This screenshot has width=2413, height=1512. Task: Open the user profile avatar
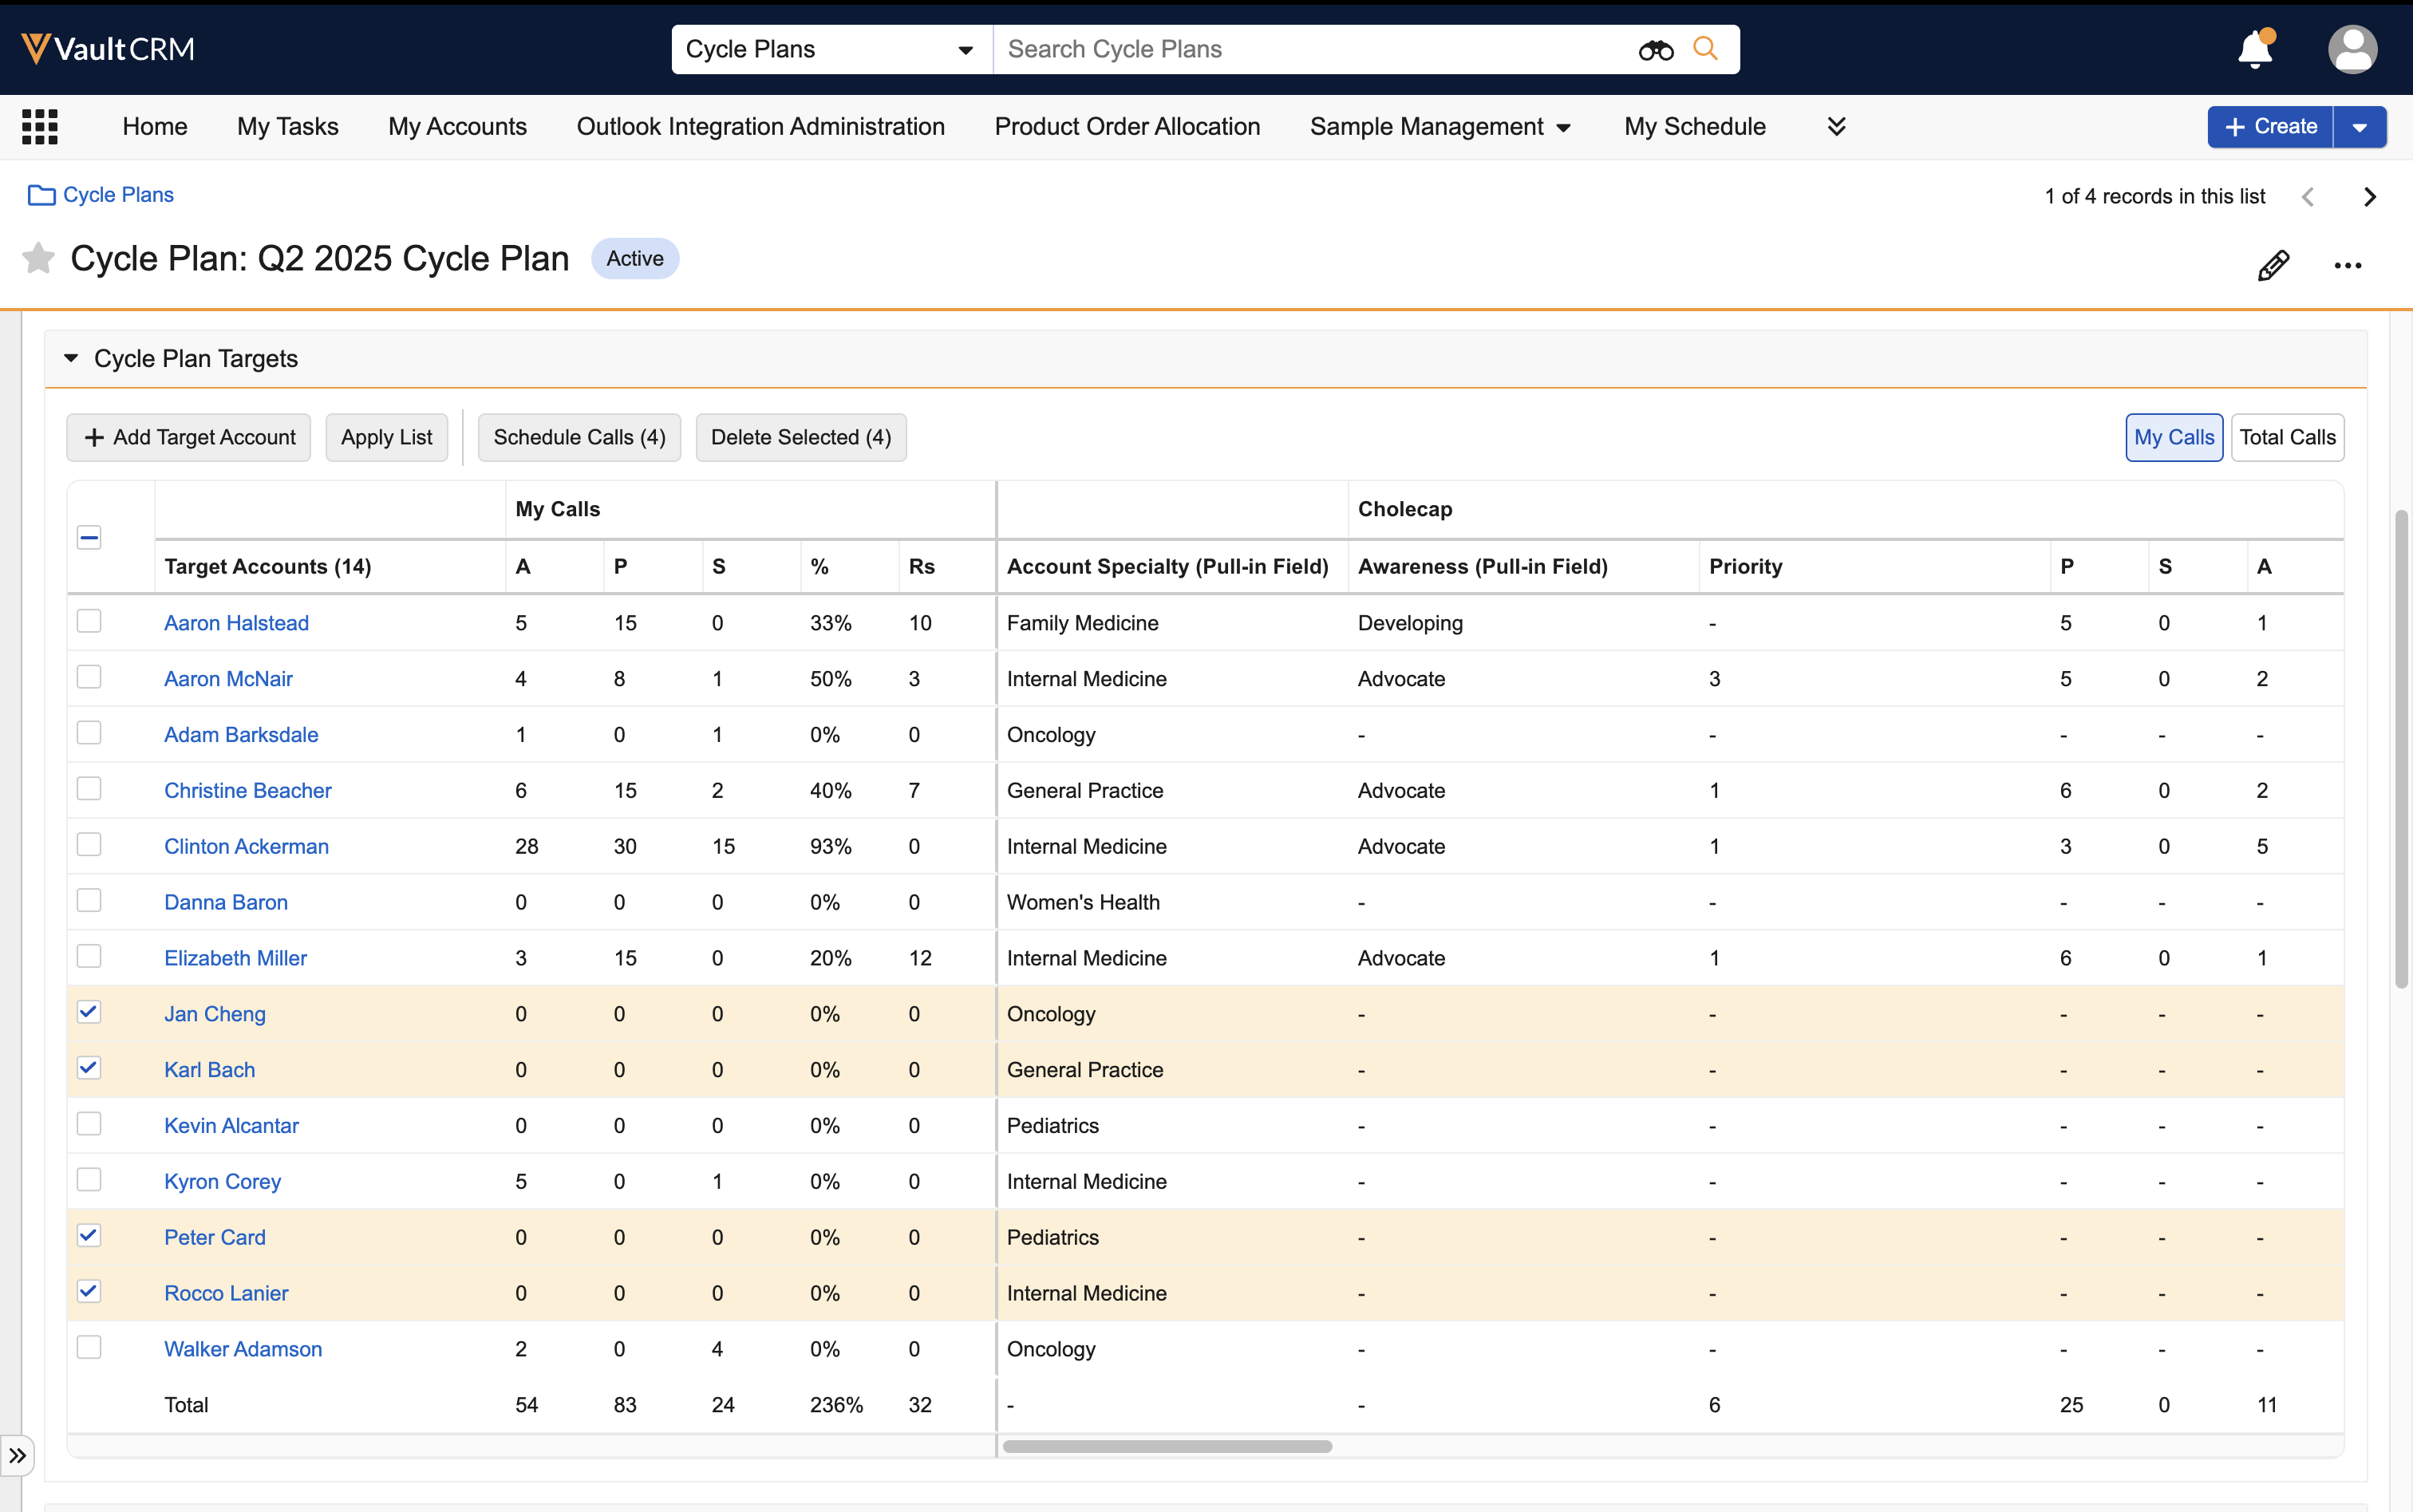pyautogui.click(x=2352, y=49)
